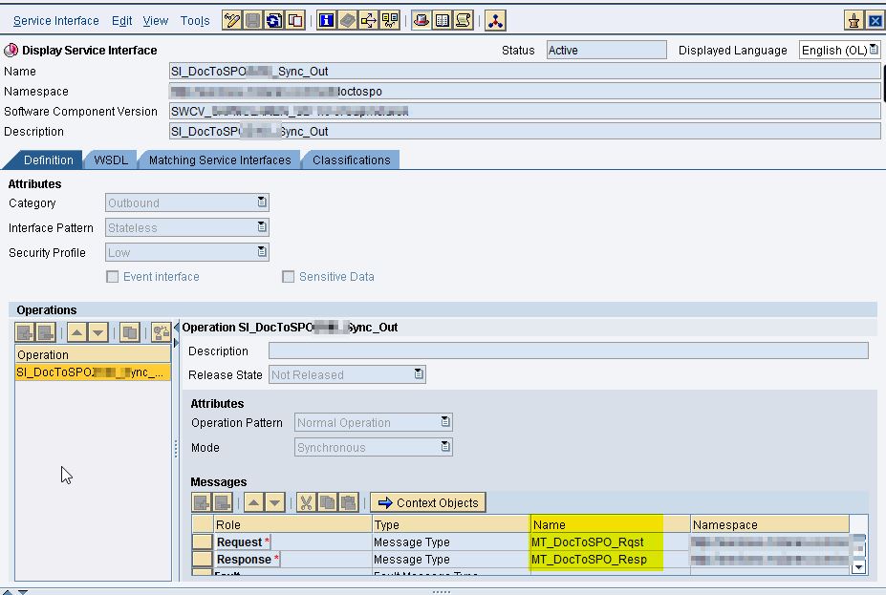Enable the Sensitive Data checkbox
This screenshot has width=886, height=595.
click(x=289, y=276)
